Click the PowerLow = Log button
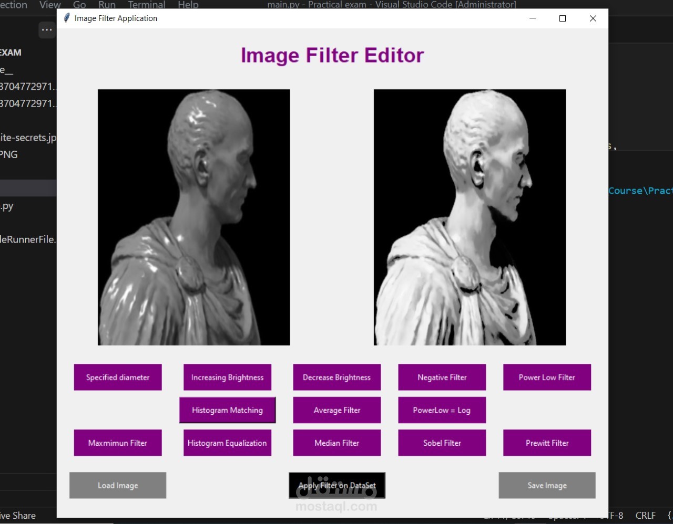This screenshot has width=673, height=524. point(442,410)
